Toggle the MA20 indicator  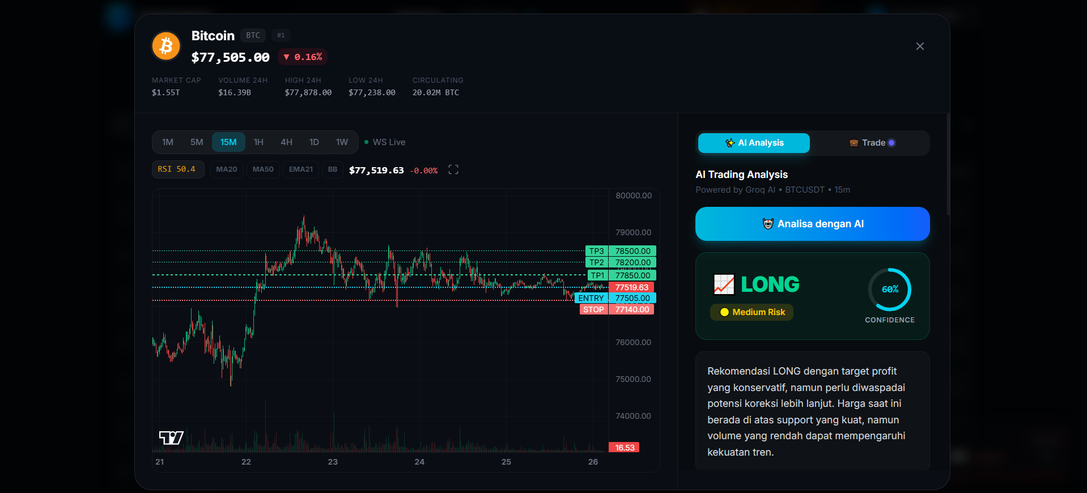point(227,169)
